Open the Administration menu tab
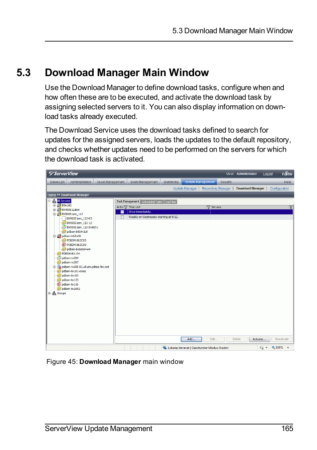The height and width of the screenshot is (450, 317). tap(80, 182)
